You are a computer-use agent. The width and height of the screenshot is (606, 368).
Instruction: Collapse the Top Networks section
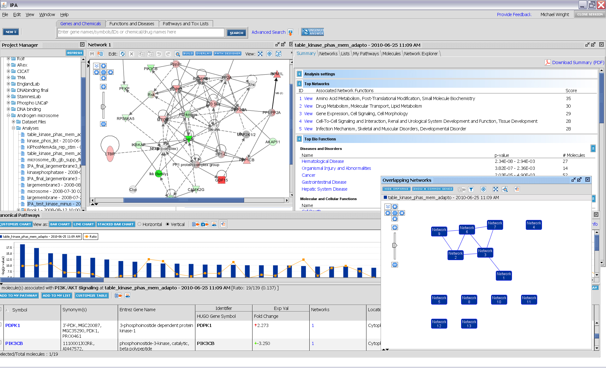(x=299, y=84)
